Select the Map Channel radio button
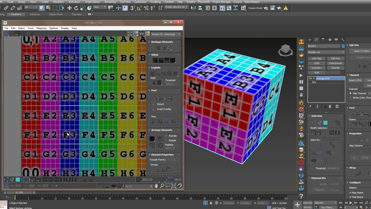This screenshot has height=209, width=371. (x=350, y=93)
